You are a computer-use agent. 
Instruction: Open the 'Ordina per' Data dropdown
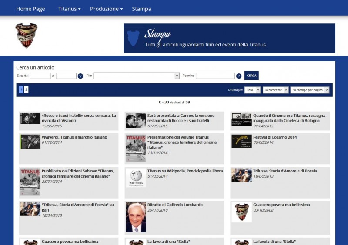click(252, 90)
